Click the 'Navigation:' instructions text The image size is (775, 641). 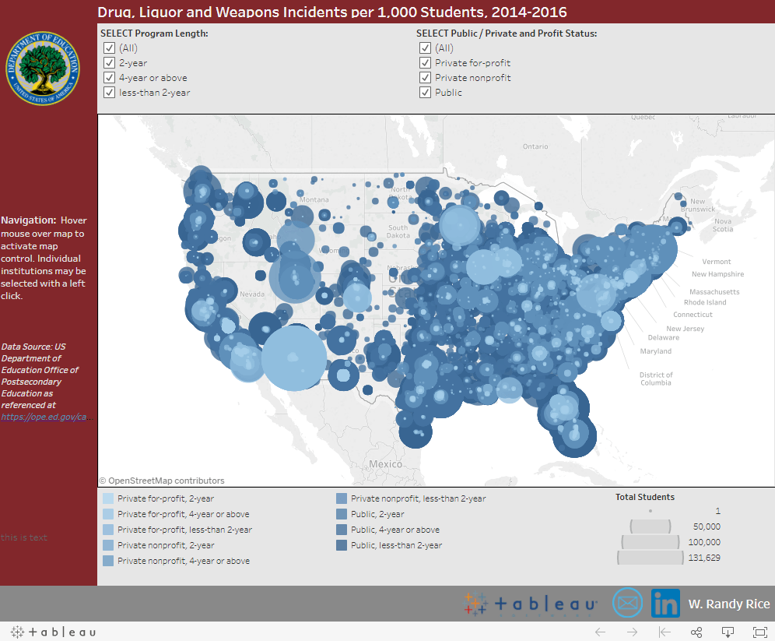point(44,258)
